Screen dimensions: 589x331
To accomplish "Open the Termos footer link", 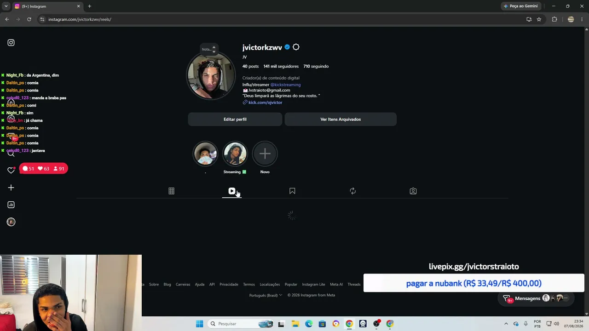I will [x=249, y=285].
